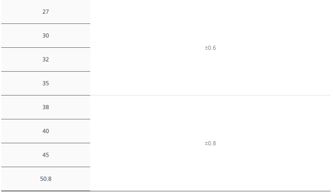The width and height of the screenshot is (333, 193).
Task: Click the border between 38 and 40 cells
Action: point(46,119)
